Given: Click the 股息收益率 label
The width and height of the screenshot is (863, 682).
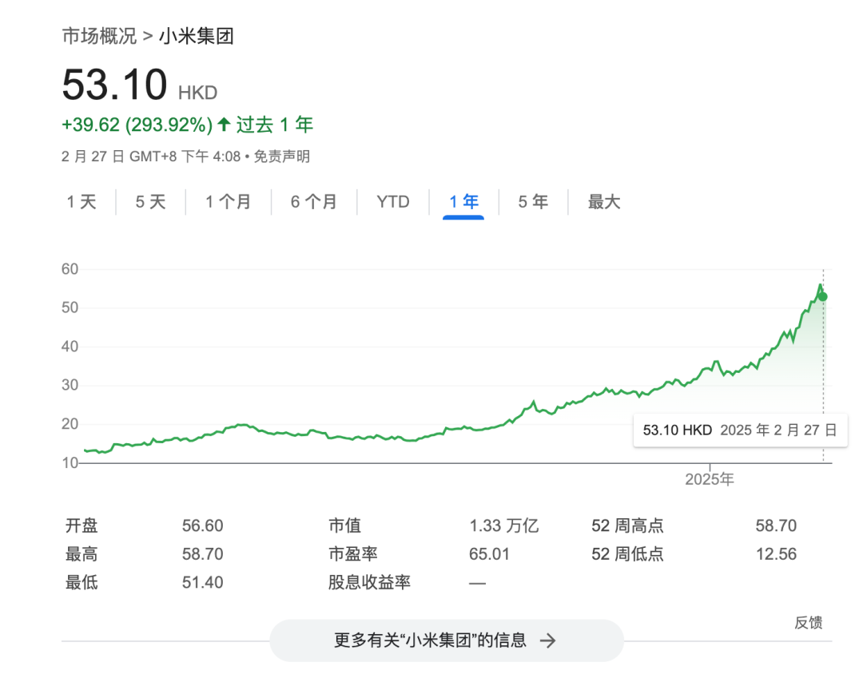Looking at the screenshot, I should coord(369,582).
